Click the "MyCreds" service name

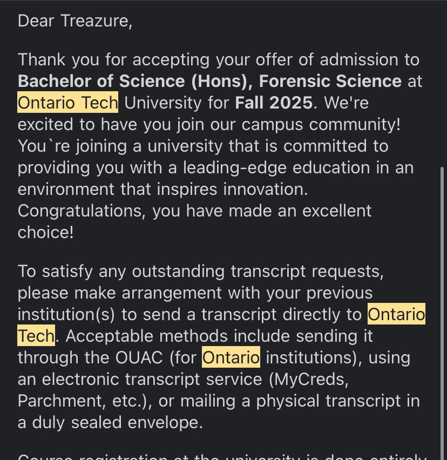point(308,379)
